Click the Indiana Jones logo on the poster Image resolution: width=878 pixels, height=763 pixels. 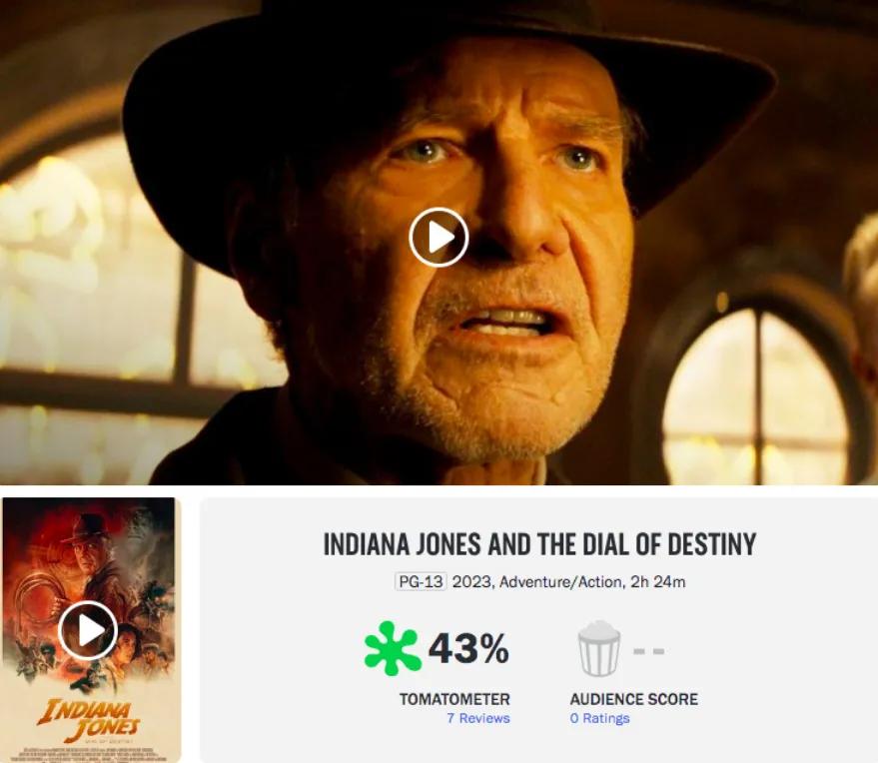coord(88,719)
